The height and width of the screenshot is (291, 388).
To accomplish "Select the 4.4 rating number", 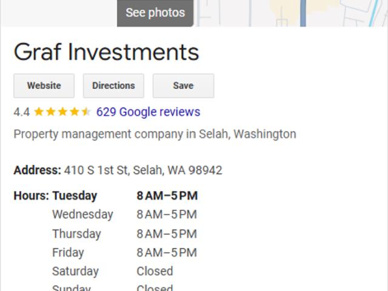I will coord(22,112).
